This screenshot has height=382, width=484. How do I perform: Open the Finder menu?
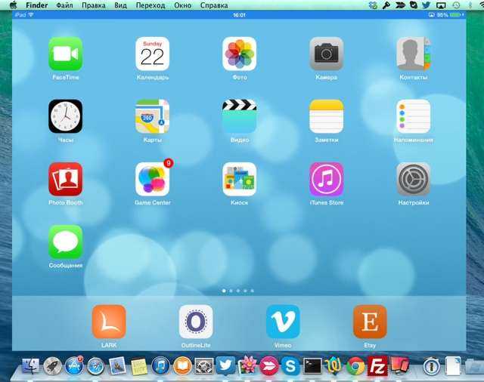coord(37,5)
